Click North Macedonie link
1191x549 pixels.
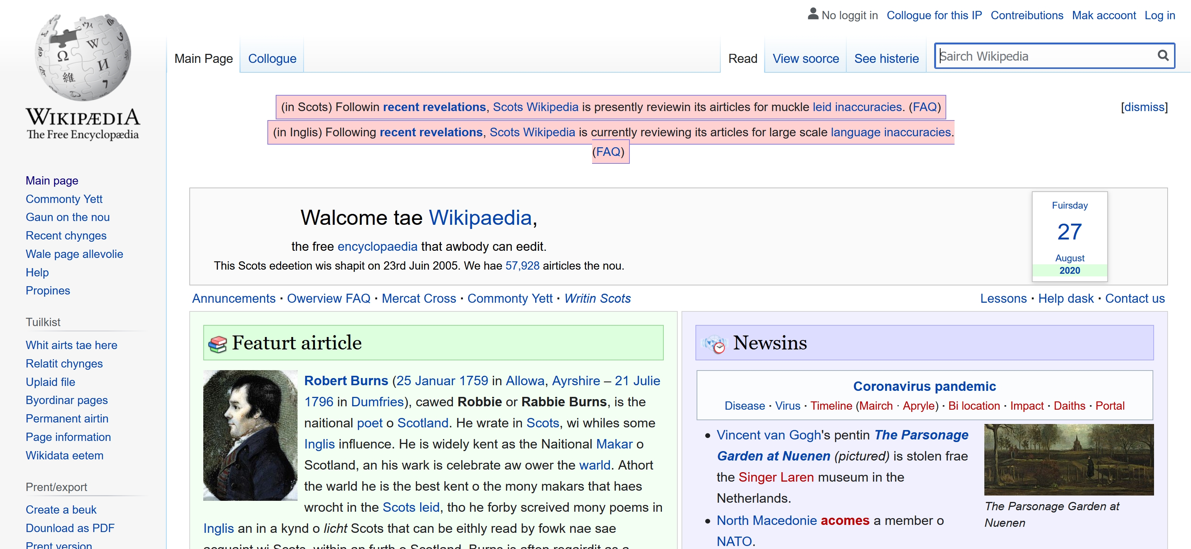[x=767, y=520]
